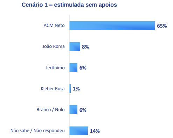The height and width of the screenshot is (138, 173).
Task: Select the Kleber Rosa category label
Action: point(53,89)
